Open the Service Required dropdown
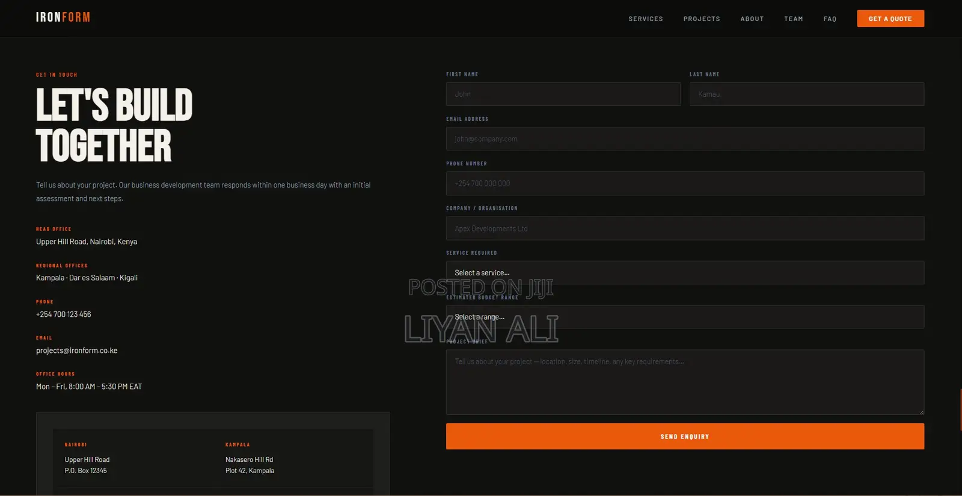962x496 pixels. click(685, 273)
